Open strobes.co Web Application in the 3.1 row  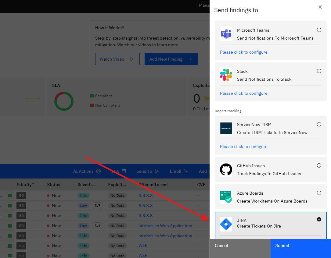165,226
